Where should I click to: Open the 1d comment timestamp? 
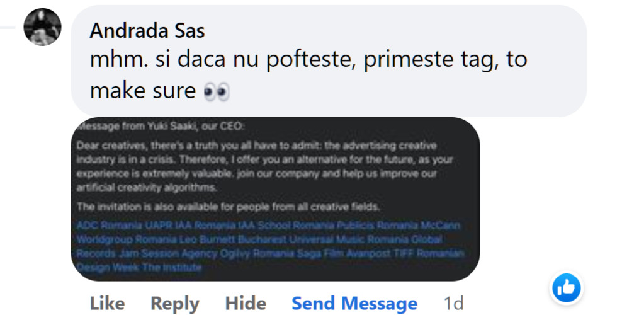pyautogui.click(x=453, y=304)
